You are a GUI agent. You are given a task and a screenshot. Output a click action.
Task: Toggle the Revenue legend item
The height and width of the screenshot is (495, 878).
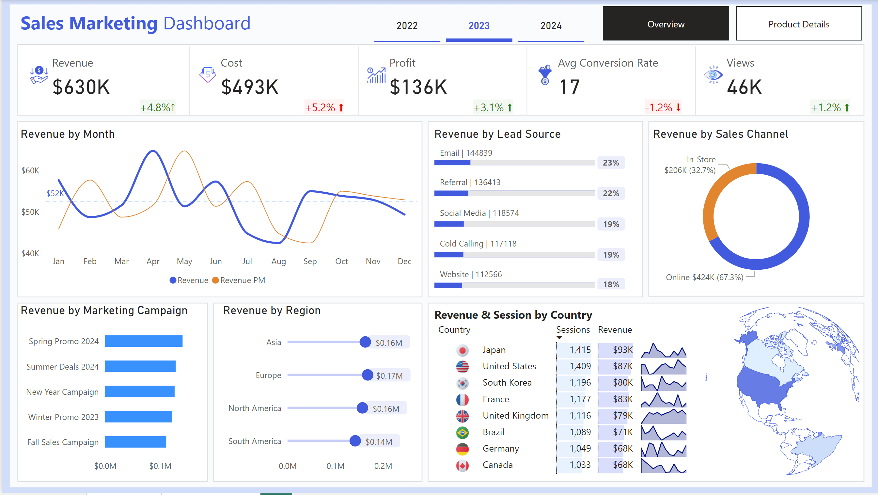click(x=189, y=280)
